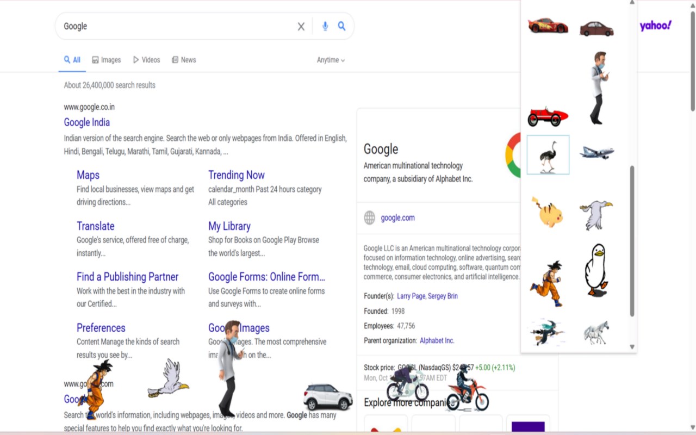Choose the yellow Pikachu character
The image size is (696, 435).
click(x=547, y=212)
